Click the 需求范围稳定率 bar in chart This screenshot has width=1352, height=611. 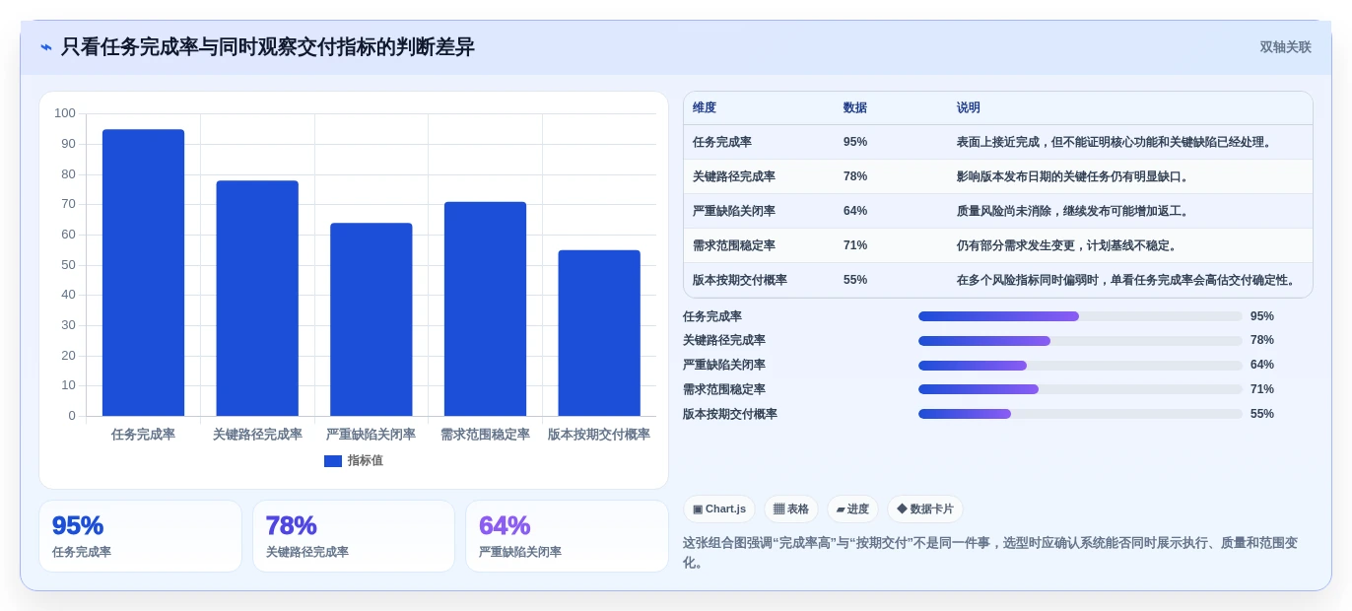click(485, 309)
